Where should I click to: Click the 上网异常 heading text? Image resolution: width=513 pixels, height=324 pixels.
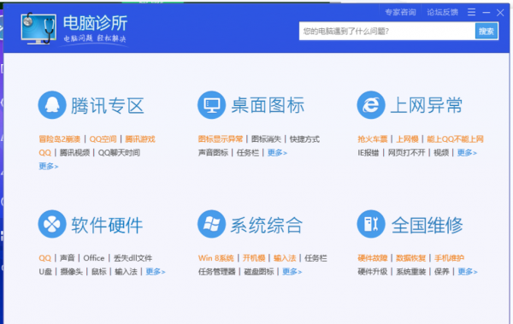point(427,105)
